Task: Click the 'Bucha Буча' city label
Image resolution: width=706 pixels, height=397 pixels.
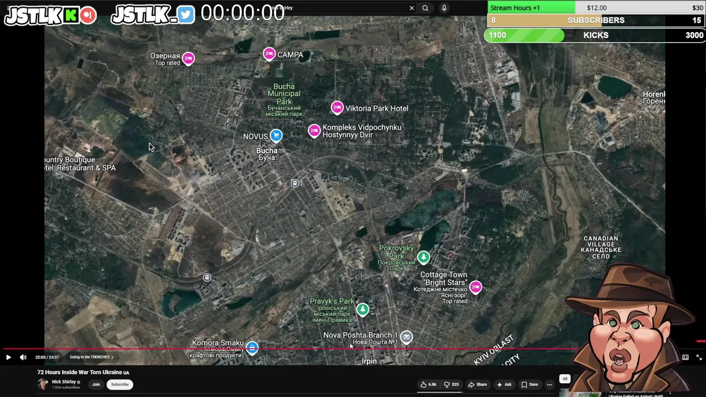Action: click(x=267, y=154)
